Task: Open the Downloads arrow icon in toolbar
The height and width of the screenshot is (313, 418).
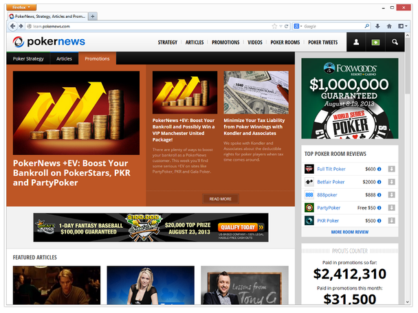Action: [377, 26]
